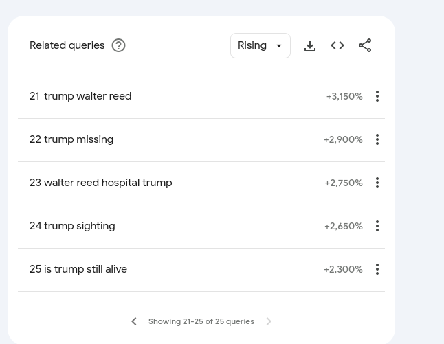Screen dimensions: 444x344
Task: Open query 'is trump still alive'
Action: (x=85, y=269)
